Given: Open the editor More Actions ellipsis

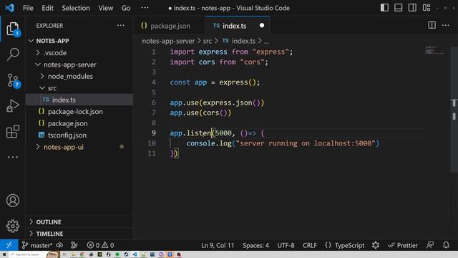Looking at the screenshot, I should coord(445,26).
